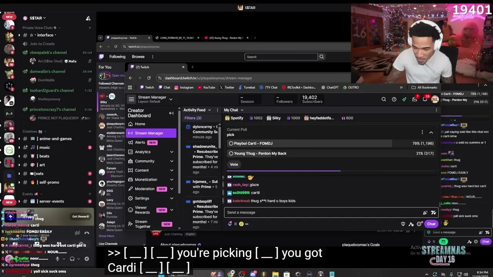
Task: Open dashboard profile avatar menu
Action: click(x=435, y=99)
